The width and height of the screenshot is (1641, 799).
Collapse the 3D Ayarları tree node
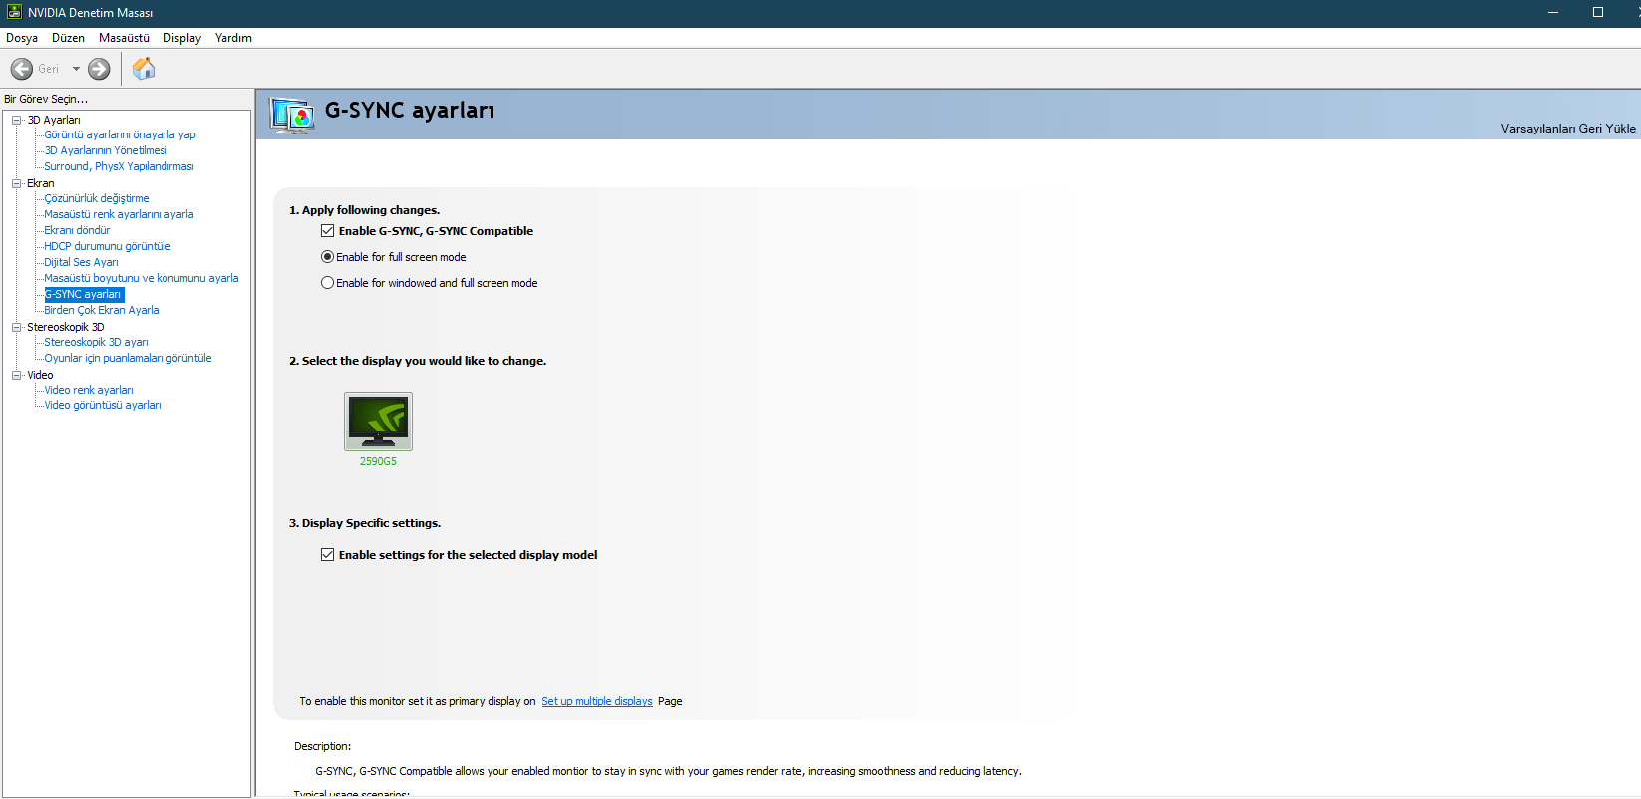point(16,120)
